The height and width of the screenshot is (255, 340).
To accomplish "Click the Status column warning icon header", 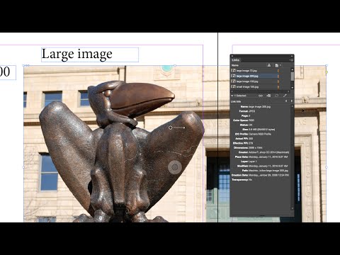I will click(269, 65).
